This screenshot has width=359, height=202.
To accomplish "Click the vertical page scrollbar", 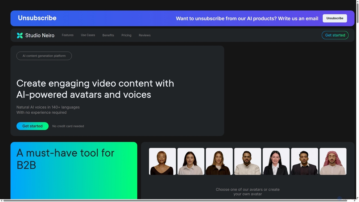I will click(357, 13).
